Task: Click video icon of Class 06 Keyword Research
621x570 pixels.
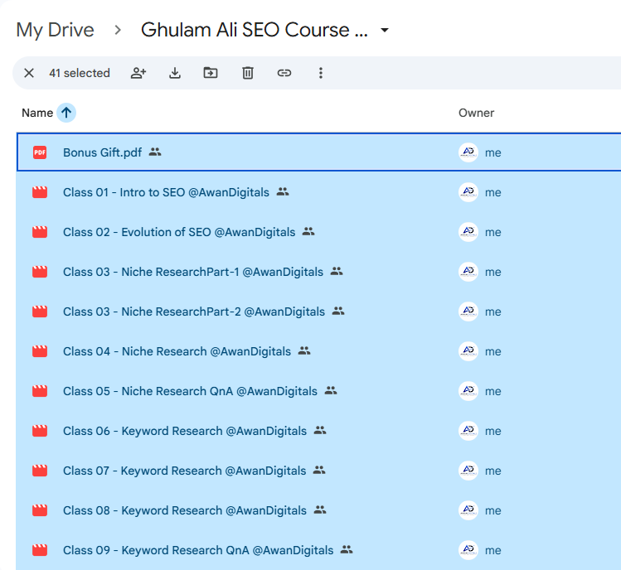Action: [x=40, y=431]
